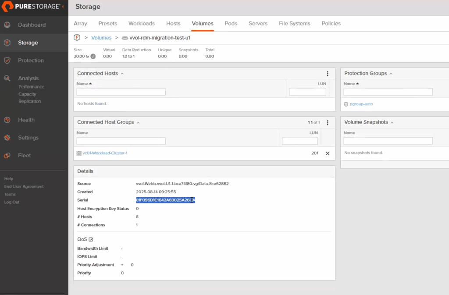Select the Volumes tab
This screenshot has height=295, width=449.
coord(203,24)
